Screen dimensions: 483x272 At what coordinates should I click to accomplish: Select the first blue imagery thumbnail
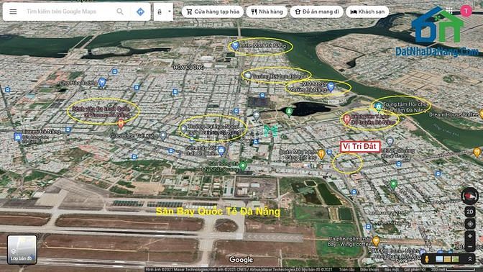coord(440,259)
